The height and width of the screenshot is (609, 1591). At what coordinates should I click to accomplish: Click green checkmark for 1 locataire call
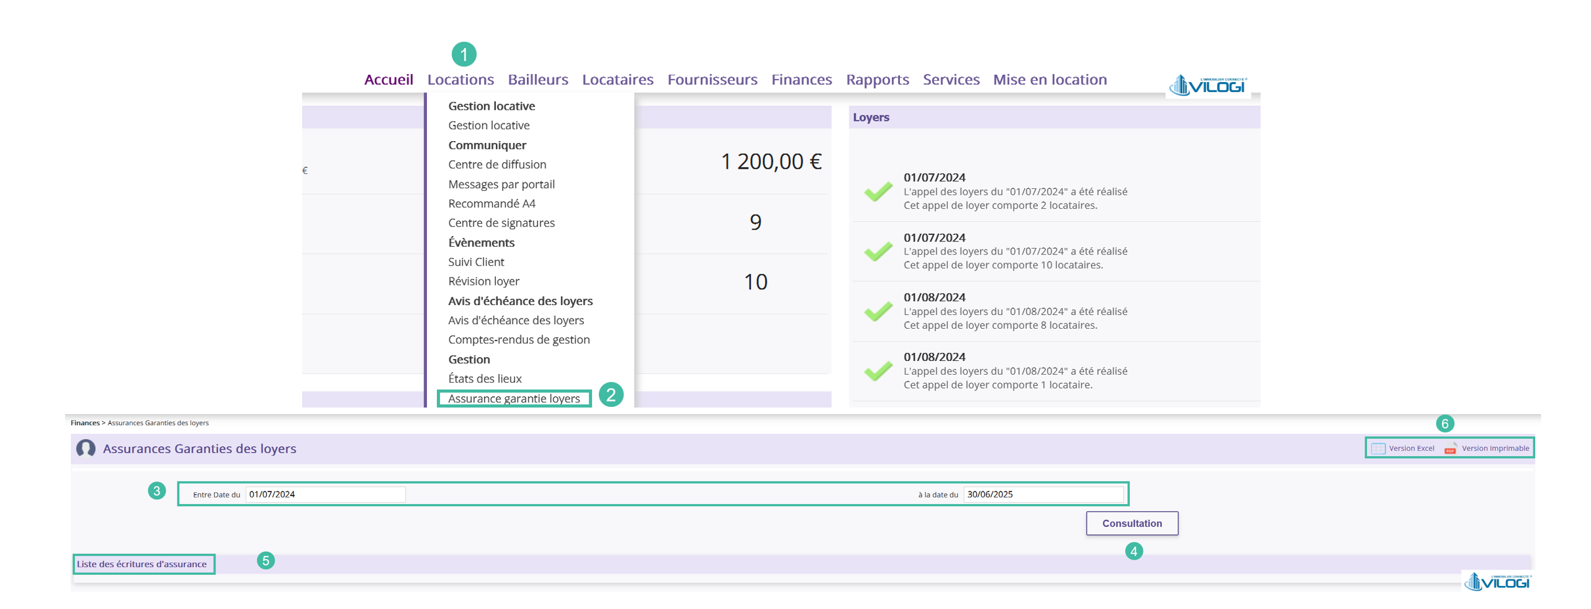click(x=878, y=371)
